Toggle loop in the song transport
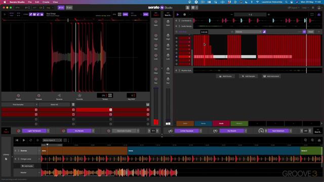 [30, 141]
